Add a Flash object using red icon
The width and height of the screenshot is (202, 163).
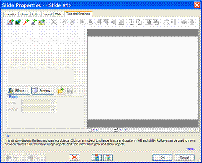26,22
